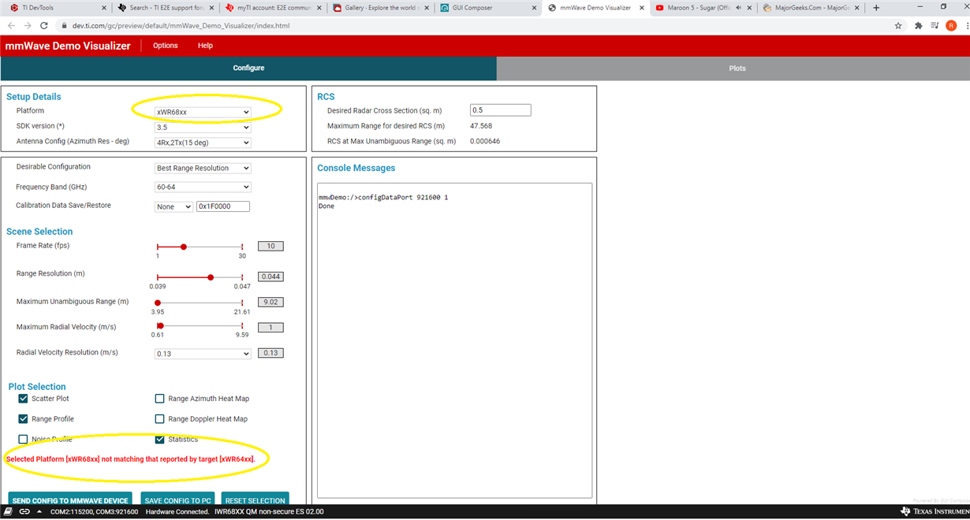The image size is (970, 520).
Task: Open the Antenna Config dropdown
Action: 203,143
